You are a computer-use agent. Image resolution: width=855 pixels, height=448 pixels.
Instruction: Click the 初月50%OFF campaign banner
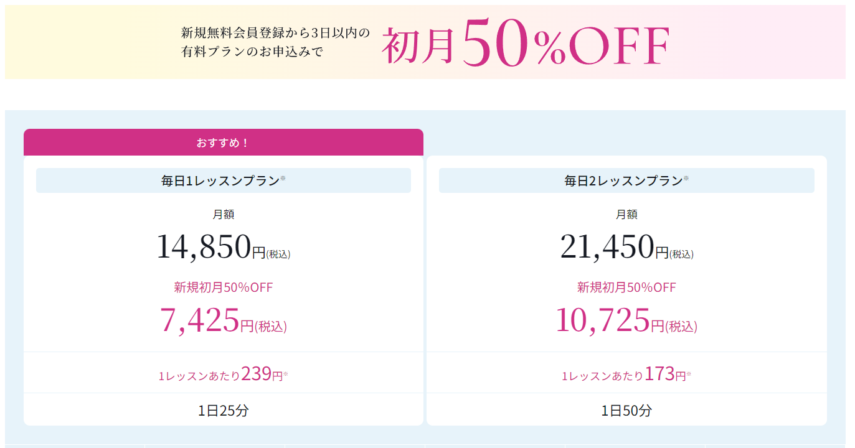[425, 42]
